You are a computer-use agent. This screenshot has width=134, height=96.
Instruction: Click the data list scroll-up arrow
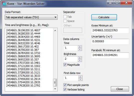pyautogui.click(x=55, y=30)
